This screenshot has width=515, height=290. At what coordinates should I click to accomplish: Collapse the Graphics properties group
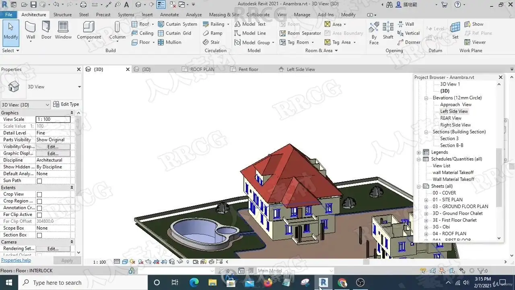(x=72, y=113)
